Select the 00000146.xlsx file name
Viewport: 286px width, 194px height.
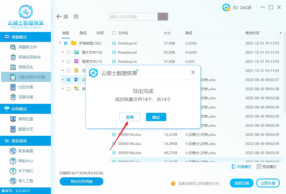(130, 144)
